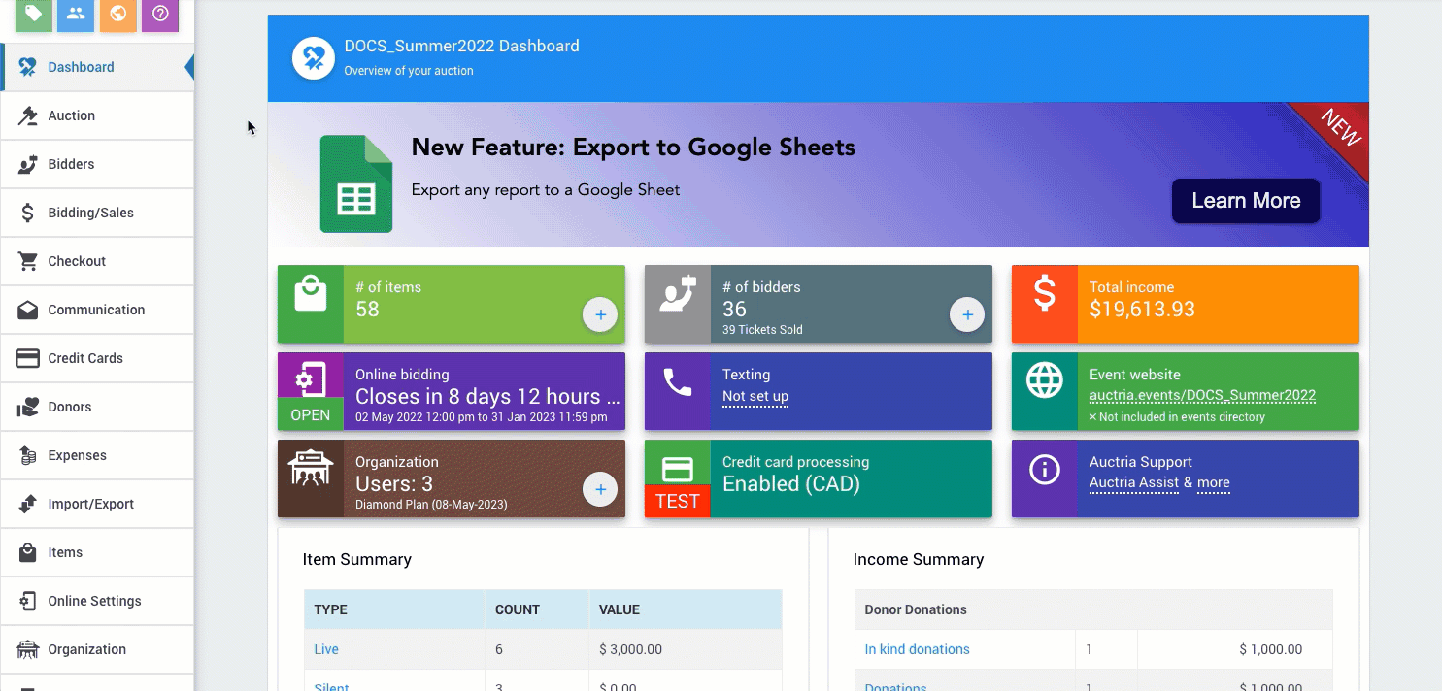Click the orange globe icon button

click(x=117, y=14)
